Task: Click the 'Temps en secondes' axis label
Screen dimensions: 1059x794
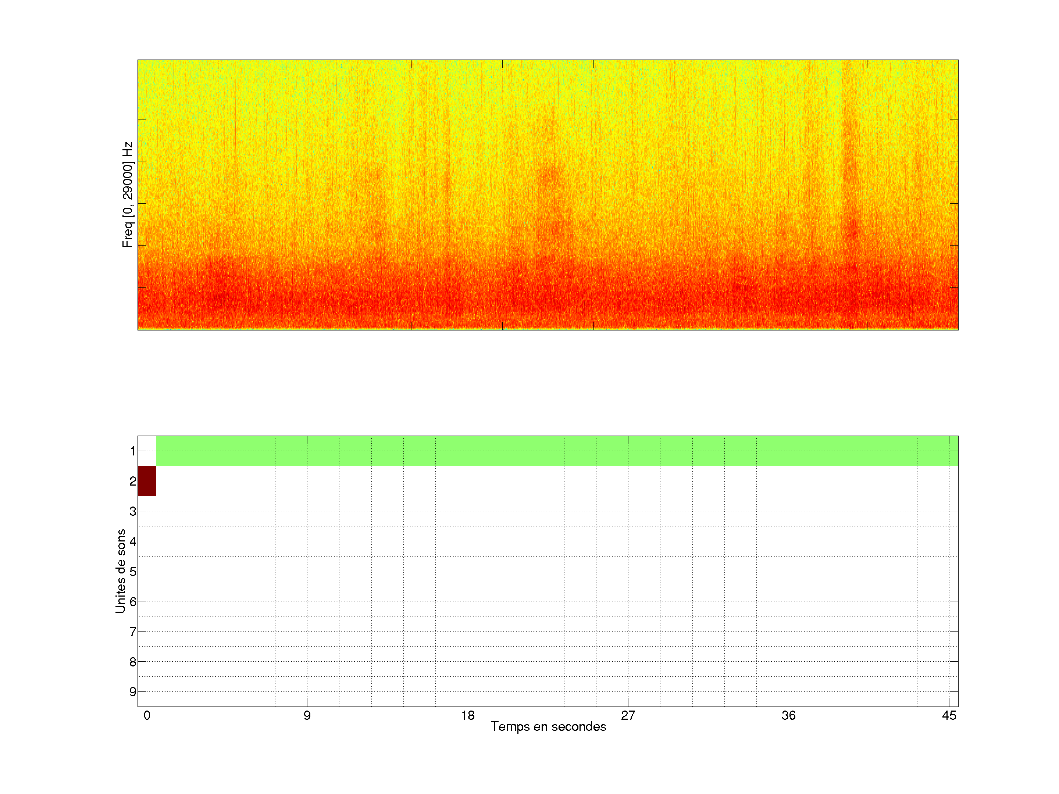Action: pyautogui.click(x=548, y=726)
